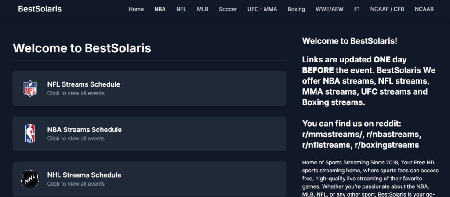Click 'Click to view all events' under NFL
This screenshot has width=450, height=197.
pos(76,93)
